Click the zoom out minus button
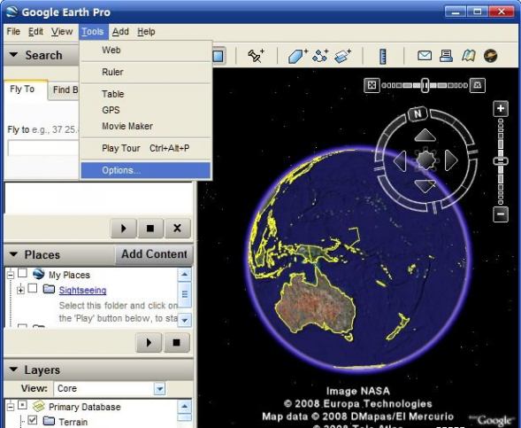Image resolution: width=521 pixels, height=428 pixels. (501, 214)
